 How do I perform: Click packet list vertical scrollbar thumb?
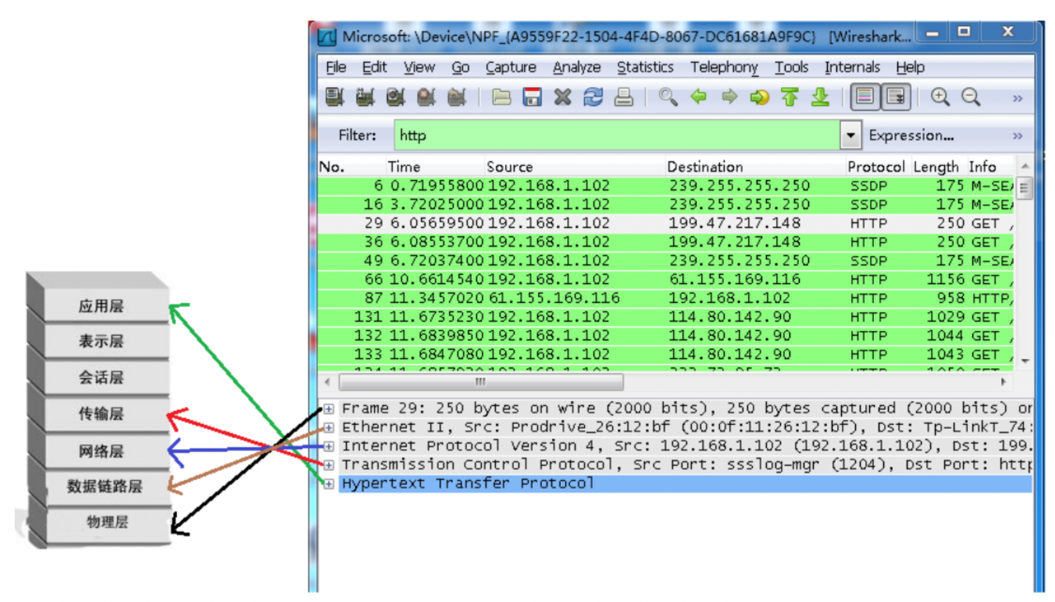(1024, 188)
